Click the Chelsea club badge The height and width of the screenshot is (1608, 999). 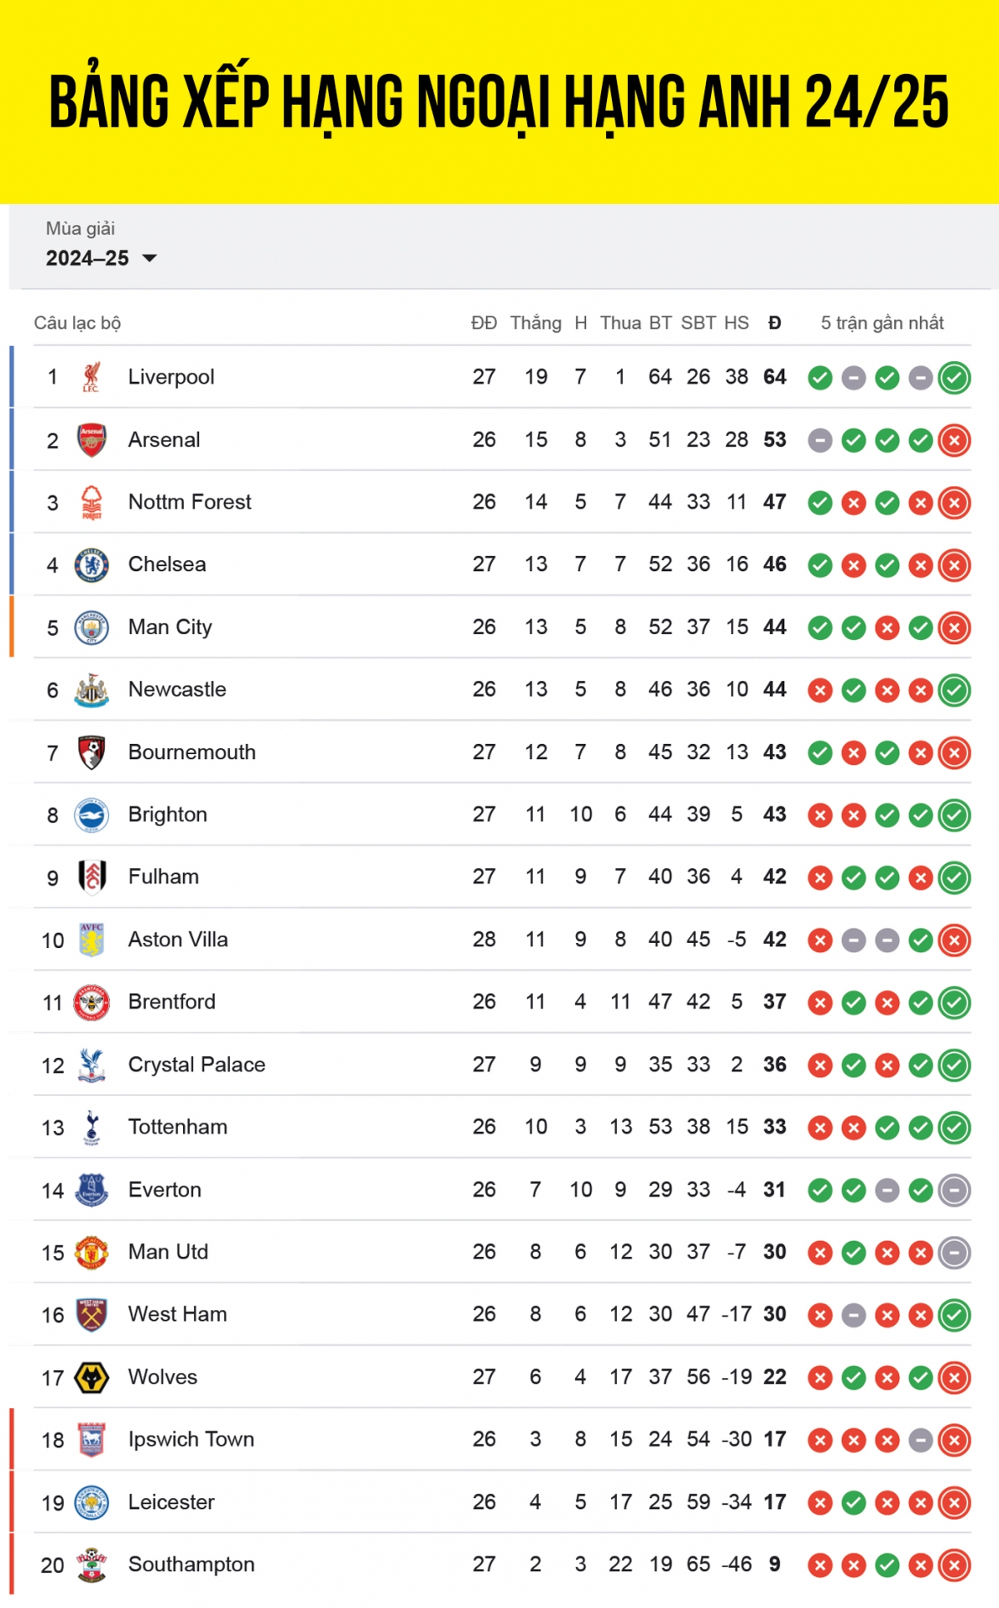pyautogui.click(x=92, y=565)
